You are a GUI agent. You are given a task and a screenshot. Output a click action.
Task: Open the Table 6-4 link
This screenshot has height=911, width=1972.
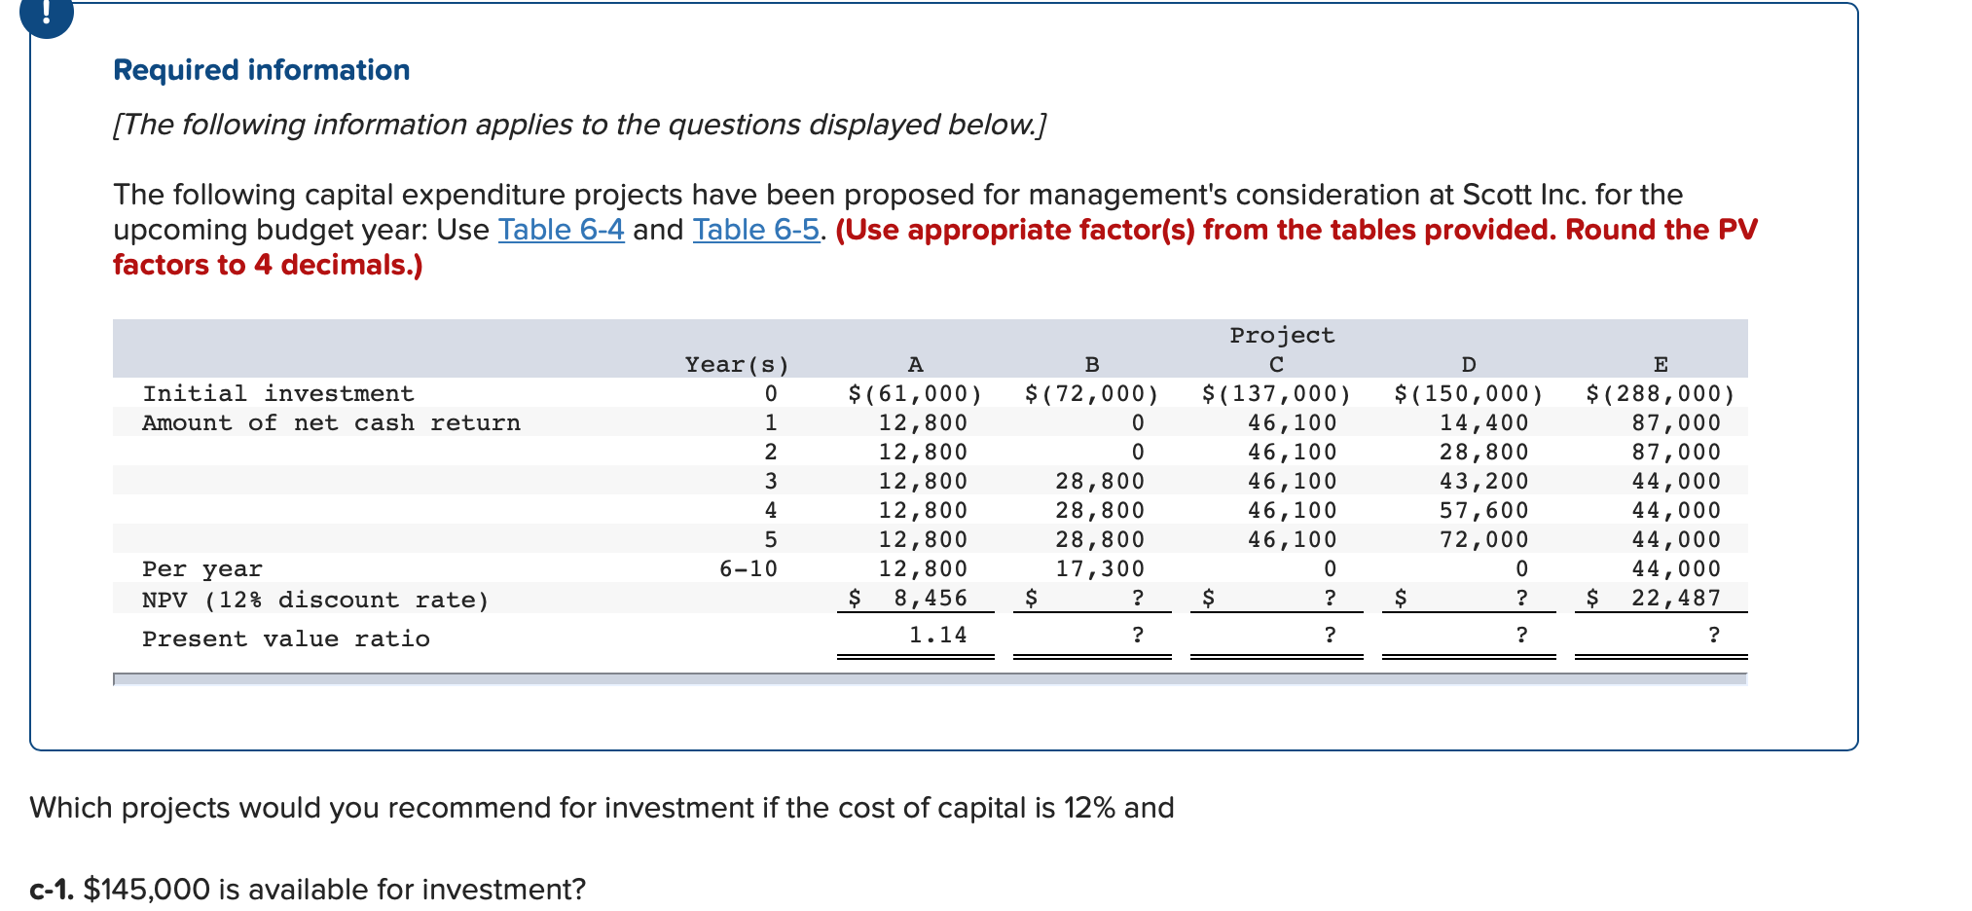[x=560, y=230]
